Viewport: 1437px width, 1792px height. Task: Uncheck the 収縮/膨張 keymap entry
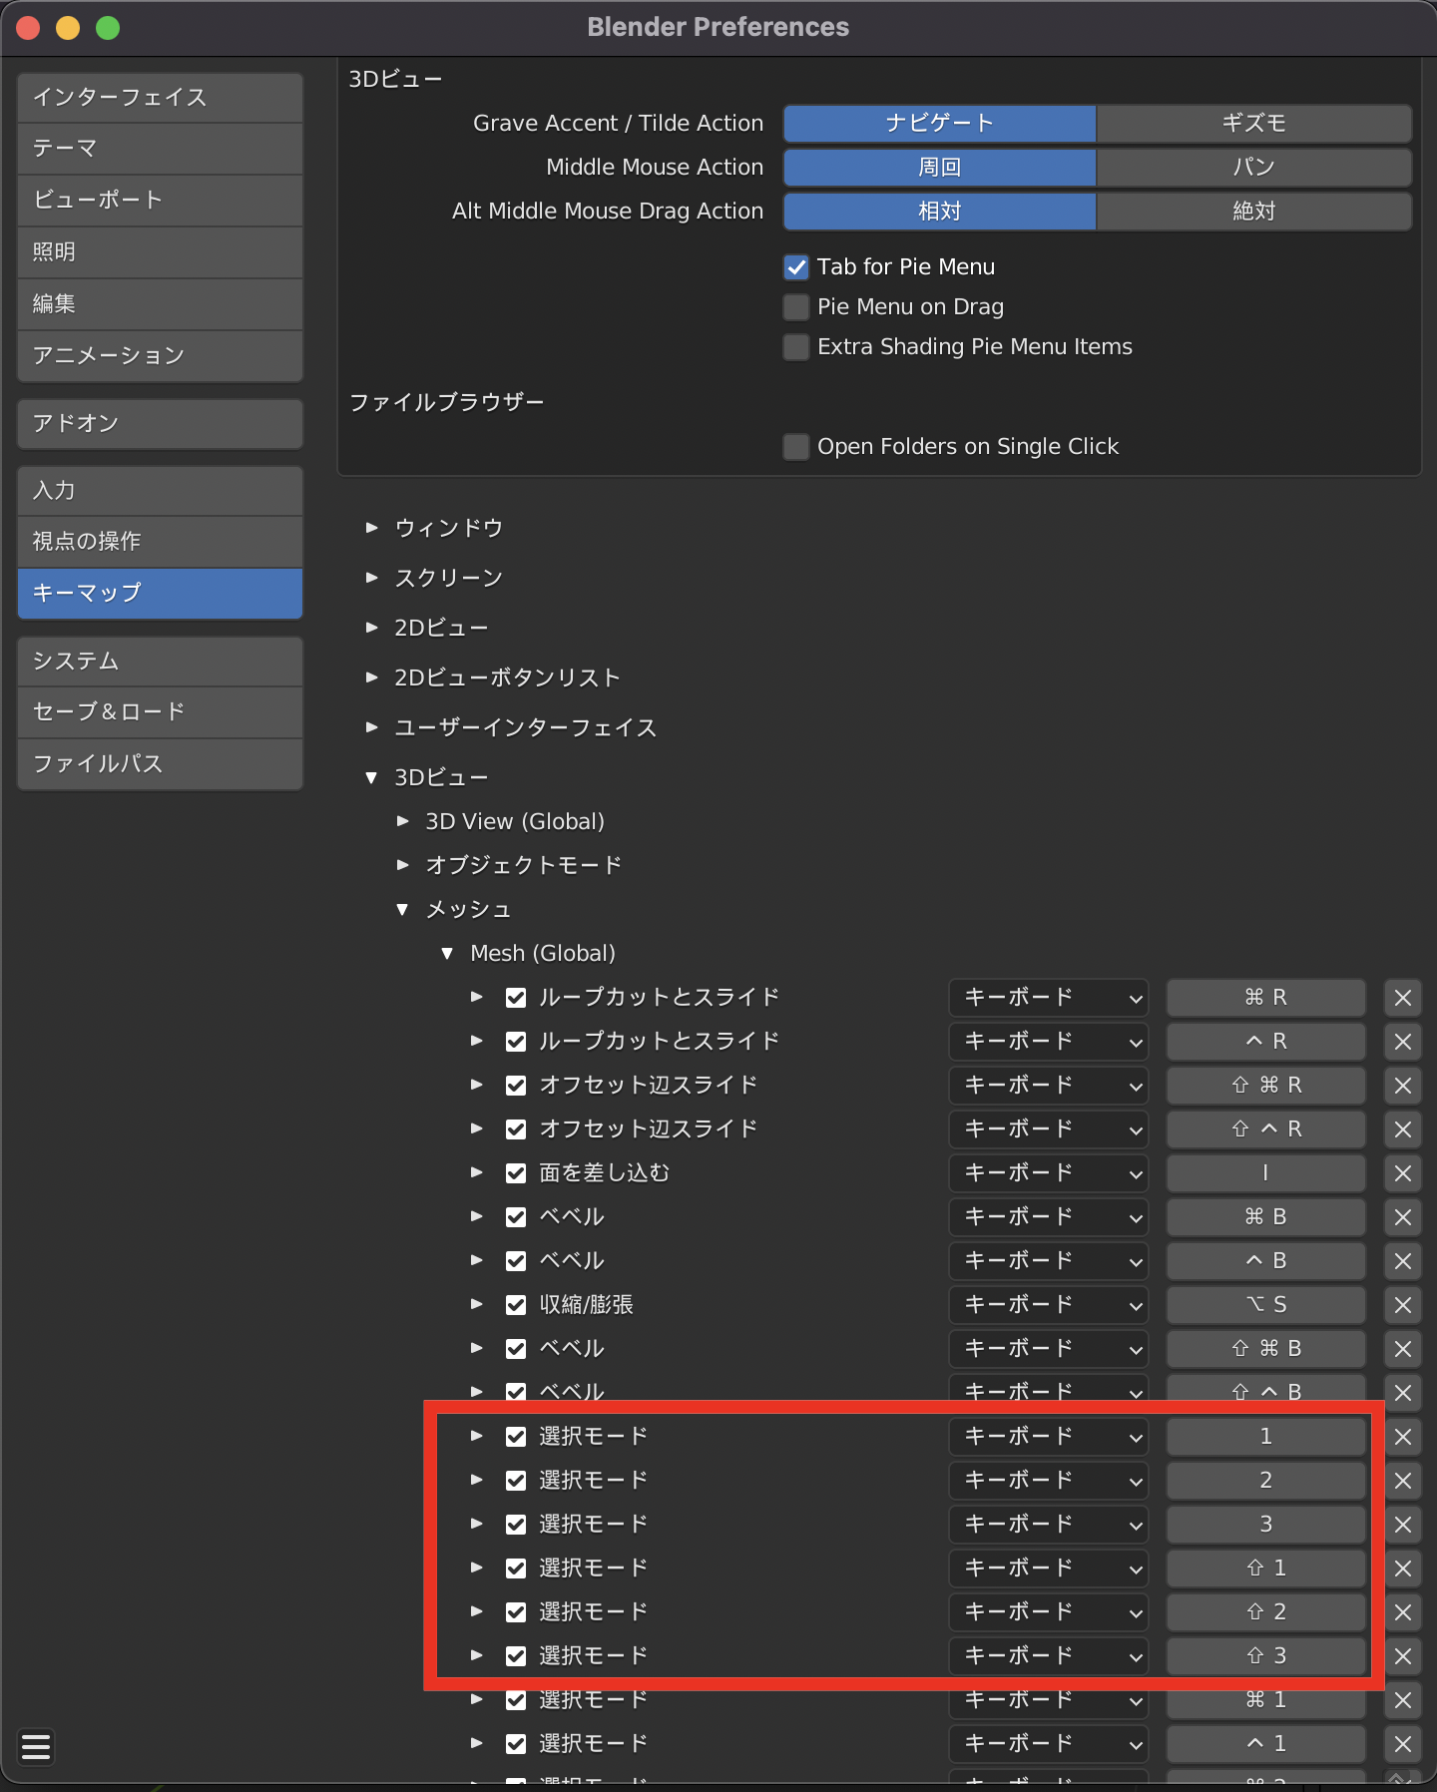pos(516,1305)
